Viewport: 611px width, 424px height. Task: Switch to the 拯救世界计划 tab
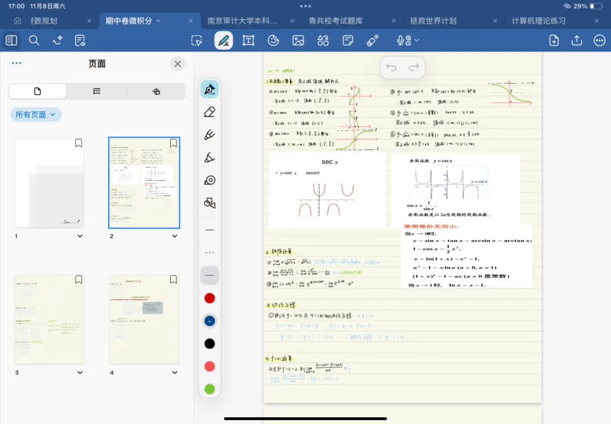433,21
